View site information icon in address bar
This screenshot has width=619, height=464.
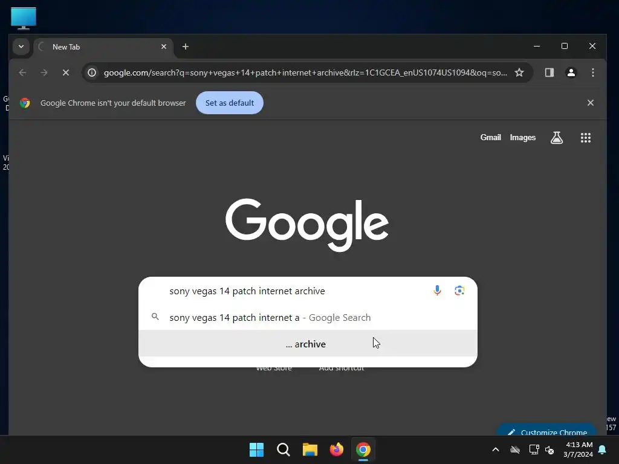pos(92,72)
